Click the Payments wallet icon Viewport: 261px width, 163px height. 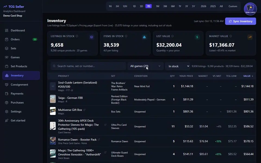7,93
